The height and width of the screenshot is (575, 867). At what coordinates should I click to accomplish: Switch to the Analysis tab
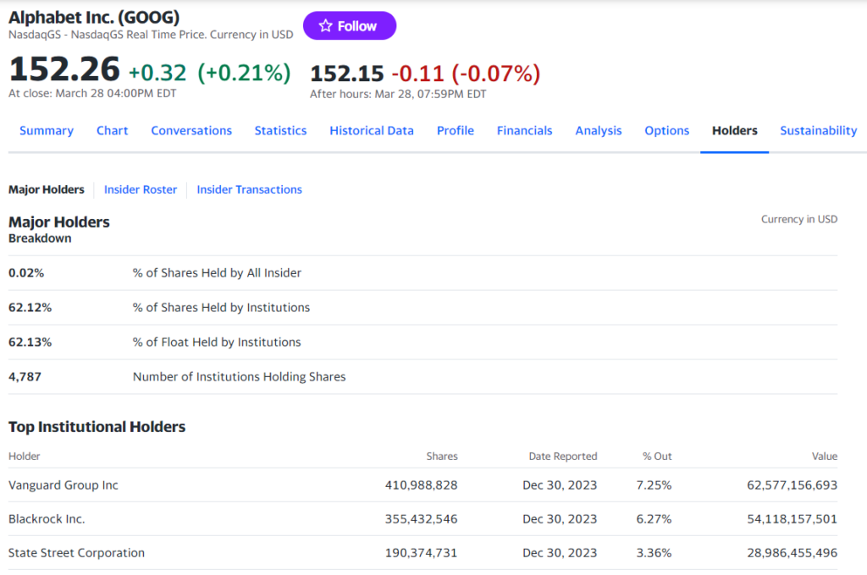pyautogui.click(x=599, y=131)
